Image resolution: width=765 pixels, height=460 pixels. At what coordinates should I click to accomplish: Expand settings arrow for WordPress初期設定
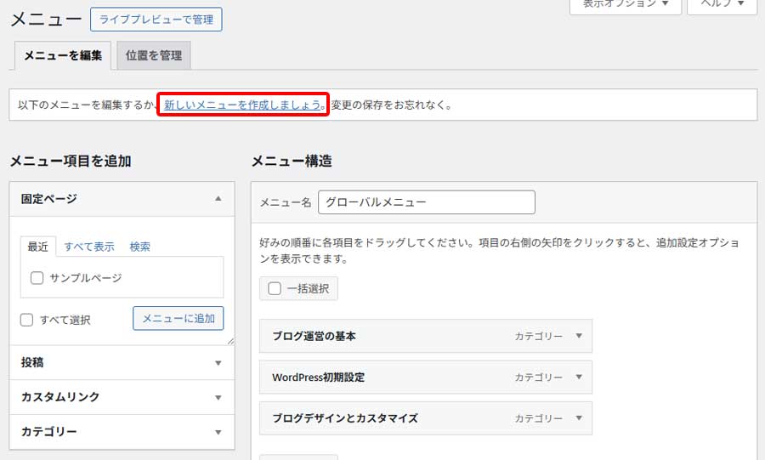coord(579,377)
